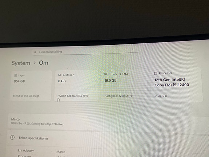Screen dimensions: 209x157
Task: Click the Om page heading
Action: coord(44,63)
